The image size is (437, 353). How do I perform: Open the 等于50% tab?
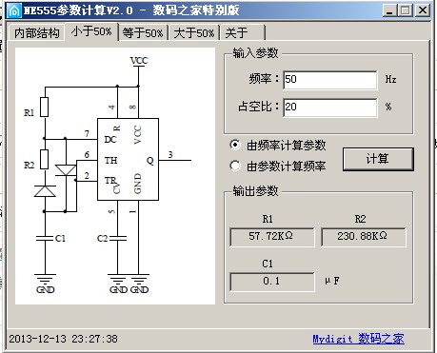[x=143, y=32]
